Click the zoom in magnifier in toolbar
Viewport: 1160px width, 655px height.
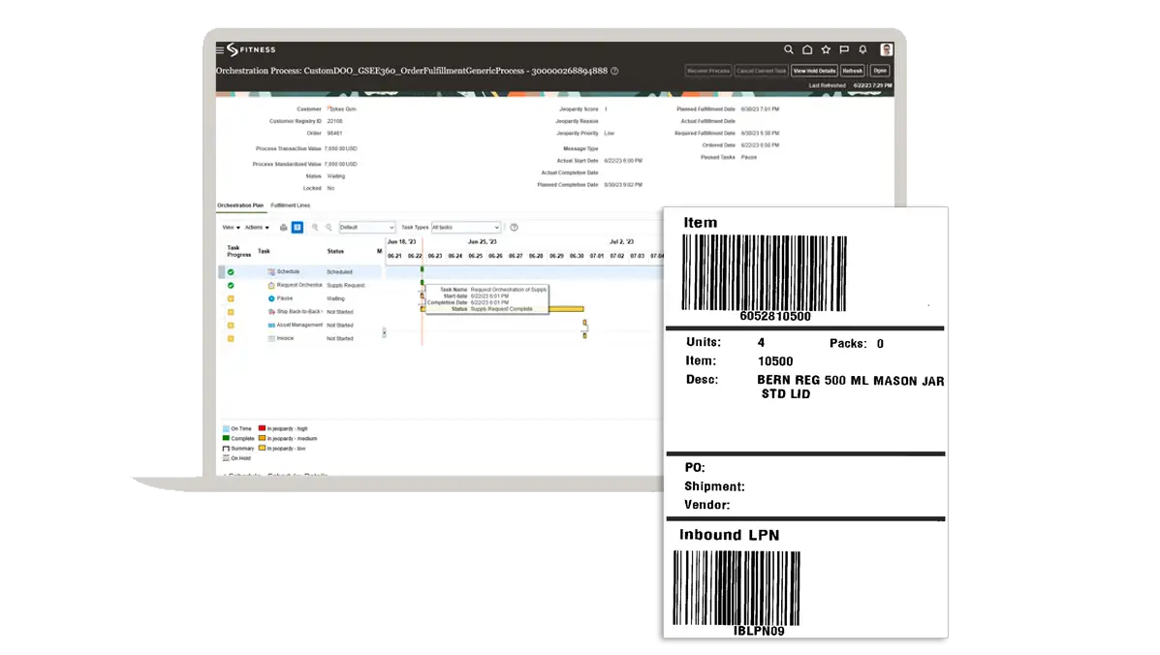tap(315, 228)
